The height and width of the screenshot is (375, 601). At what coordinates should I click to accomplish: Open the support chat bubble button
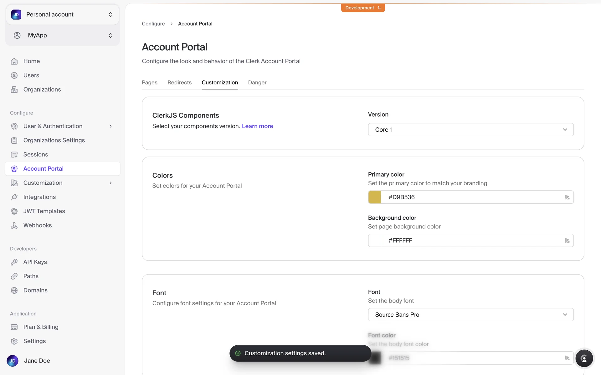[x=584, y=358]
